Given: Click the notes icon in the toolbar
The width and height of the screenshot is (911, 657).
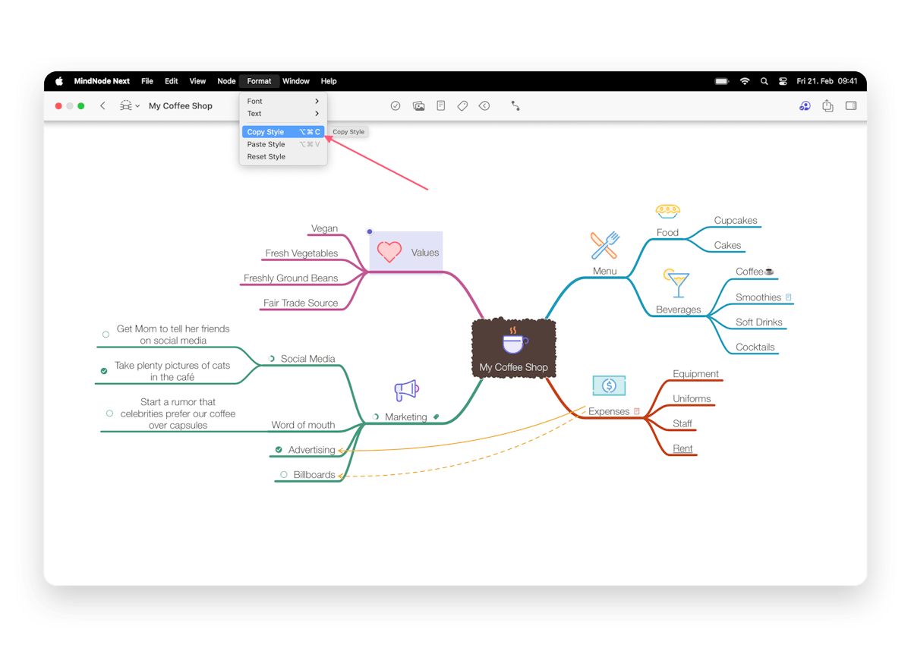Looking at the screenshot, I should (x=441, y=105).
